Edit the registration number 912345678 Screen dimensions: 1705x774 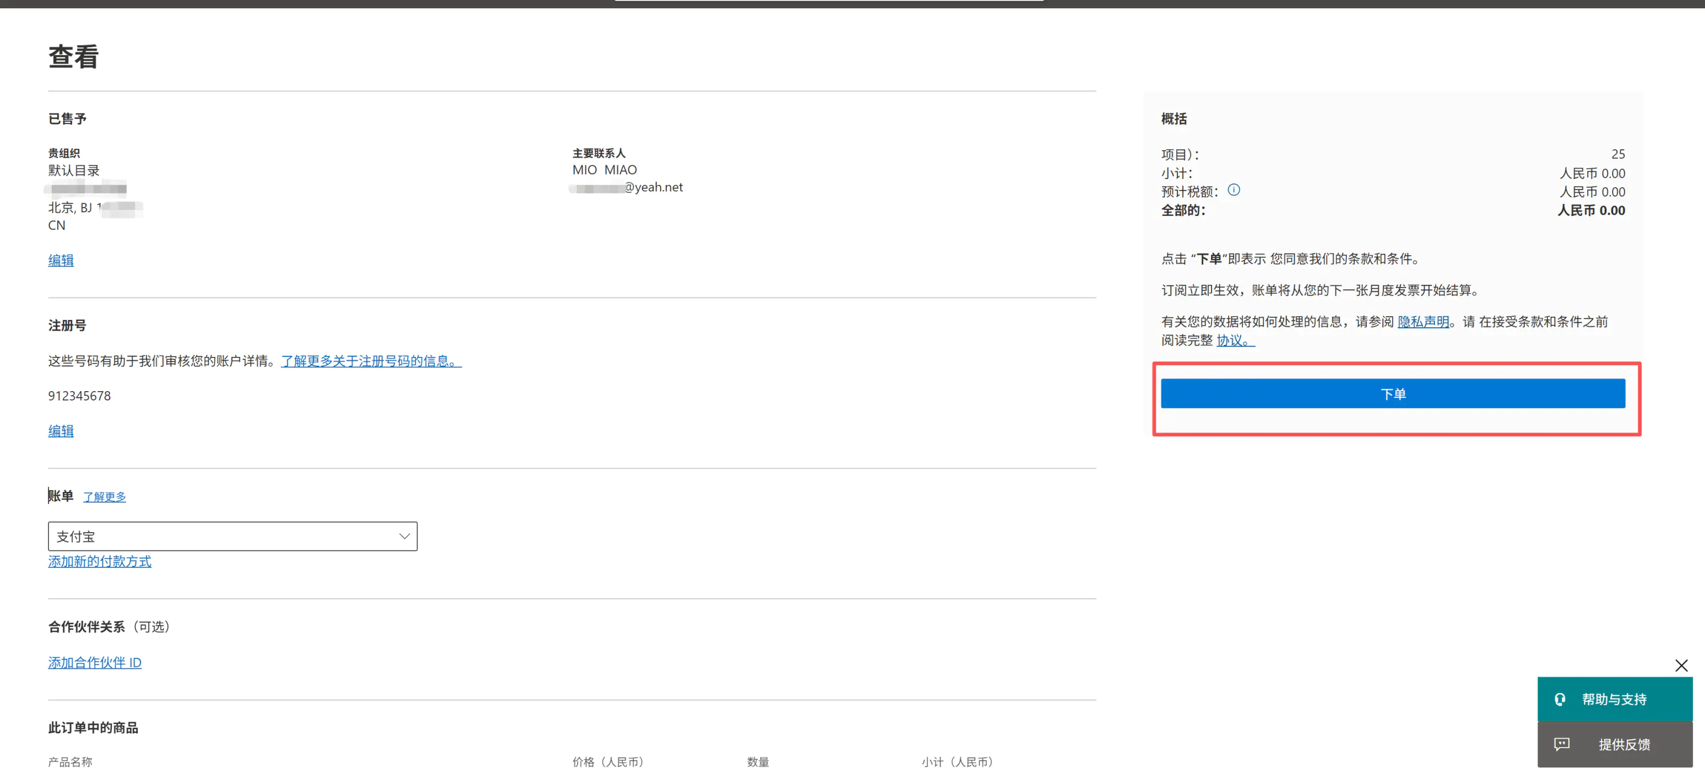[61, 431]
